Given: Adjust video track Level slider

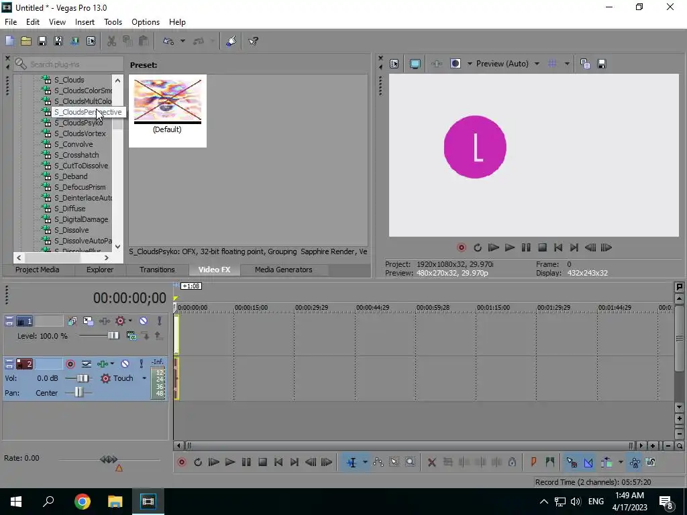Looking at the screenshot, I should pyautogui.click(x=113, y=335).
